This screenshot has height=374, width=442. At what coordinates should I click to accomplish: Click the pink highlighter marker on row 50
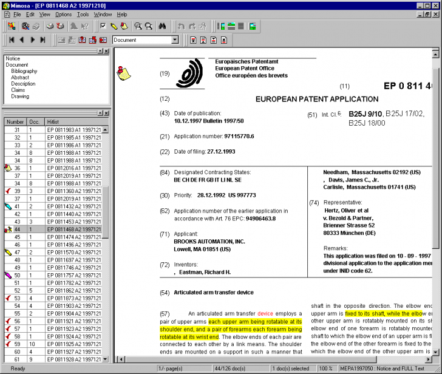pyautogui.click(x=8, y=275)
